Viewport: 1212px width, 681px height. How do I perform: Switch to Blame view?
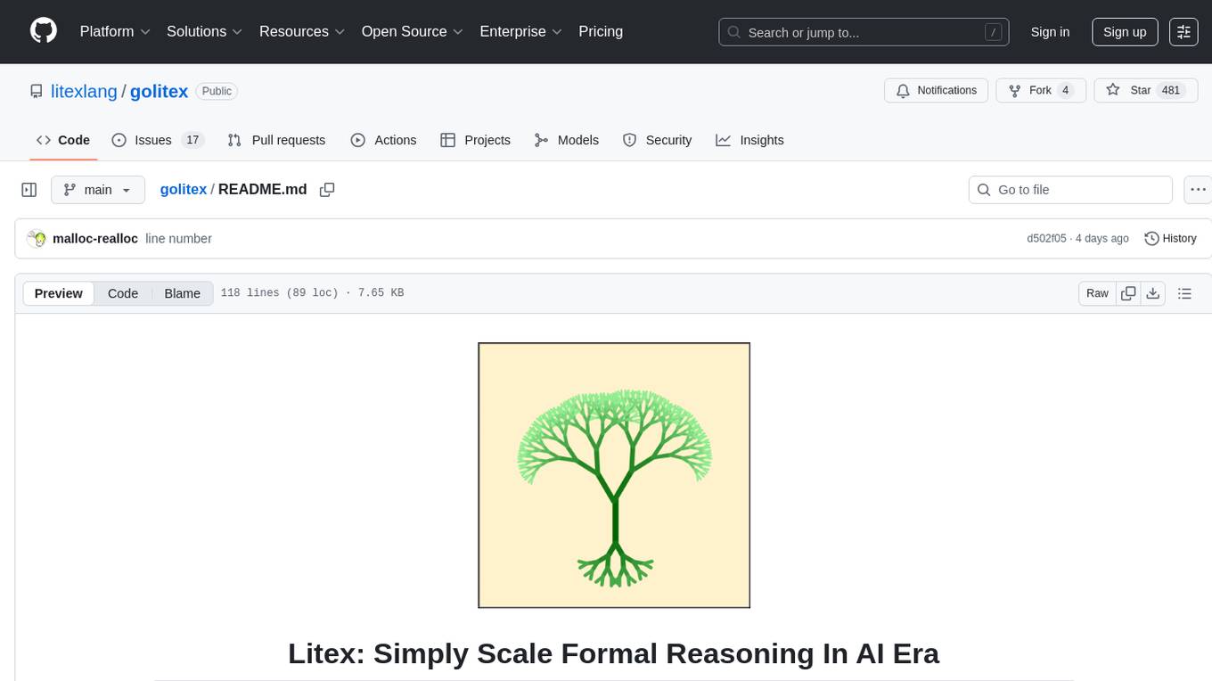point(182,293)
